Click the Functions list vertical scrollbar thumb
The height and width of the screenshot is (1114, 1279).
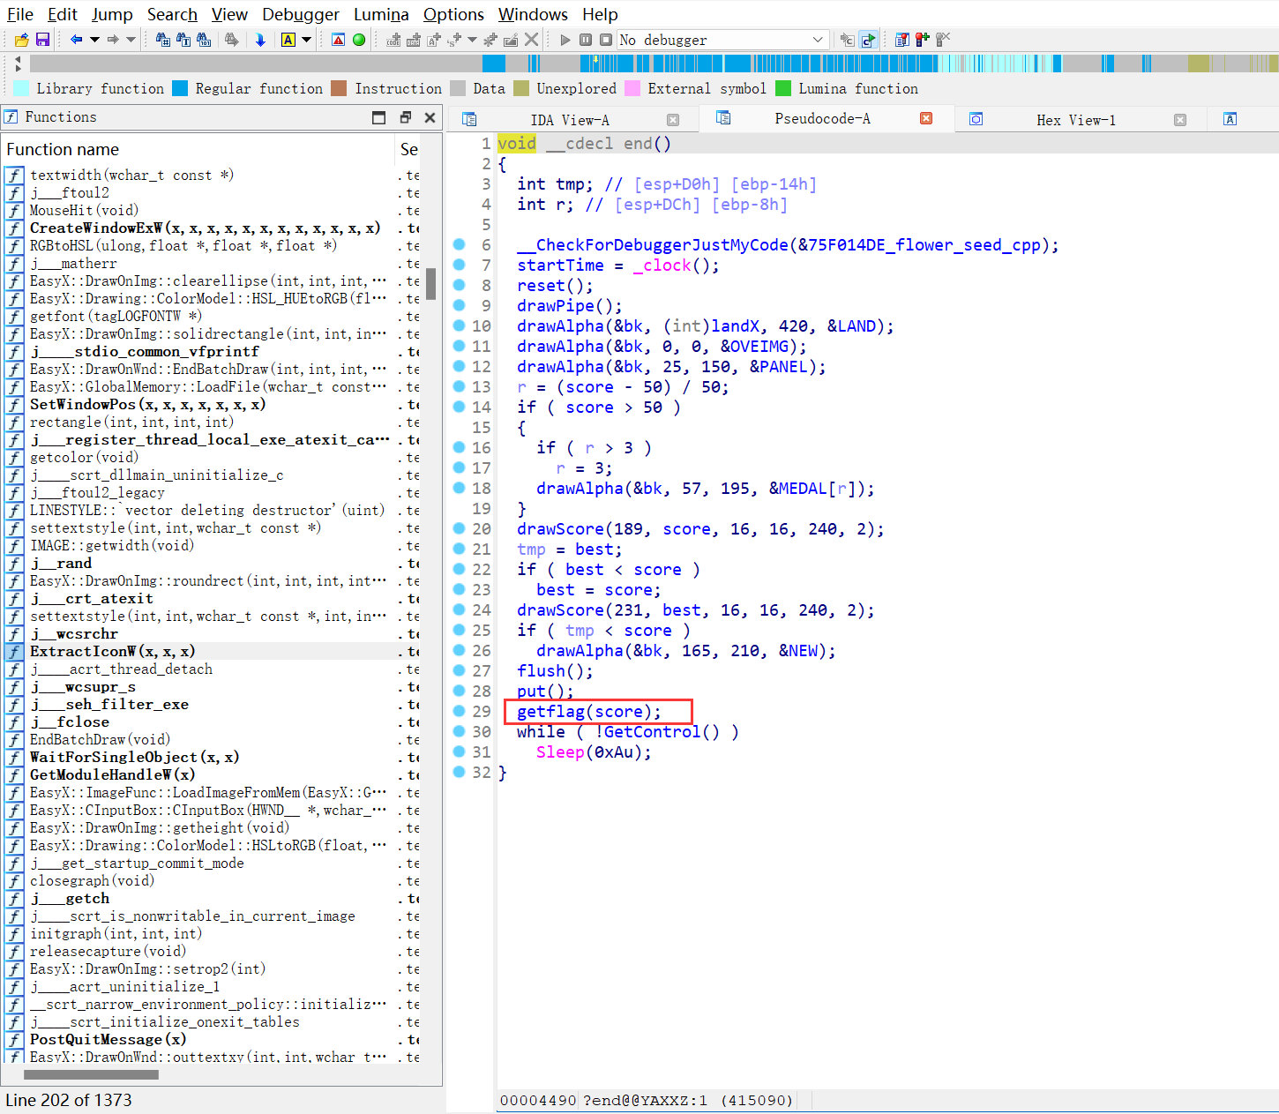point(431,284)
